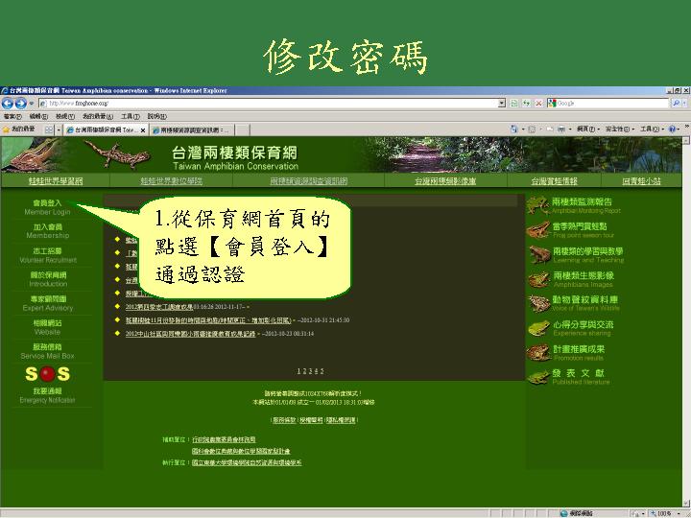
Task: Click the frog icon for Experience sharing
Action: (538, 328)
